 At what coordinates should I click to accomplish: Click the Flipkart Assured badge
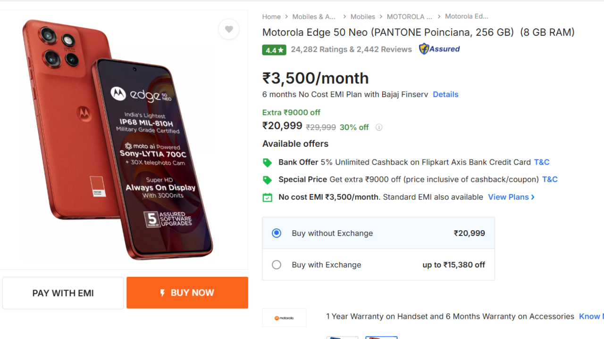[439, 49]
